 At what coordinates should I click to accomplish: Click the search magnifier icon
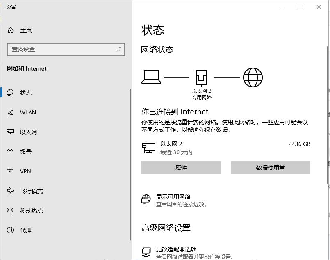coord(118,50)
